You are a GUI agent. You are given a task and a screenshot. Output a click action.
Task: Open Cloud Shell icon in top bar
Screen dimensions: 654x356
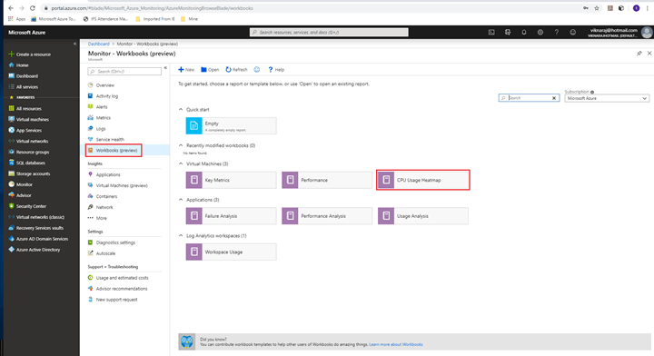[x=491, y=32]
